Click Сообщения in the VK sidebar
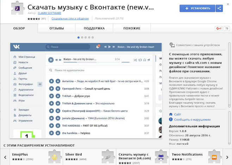 (x=23, y=68)
